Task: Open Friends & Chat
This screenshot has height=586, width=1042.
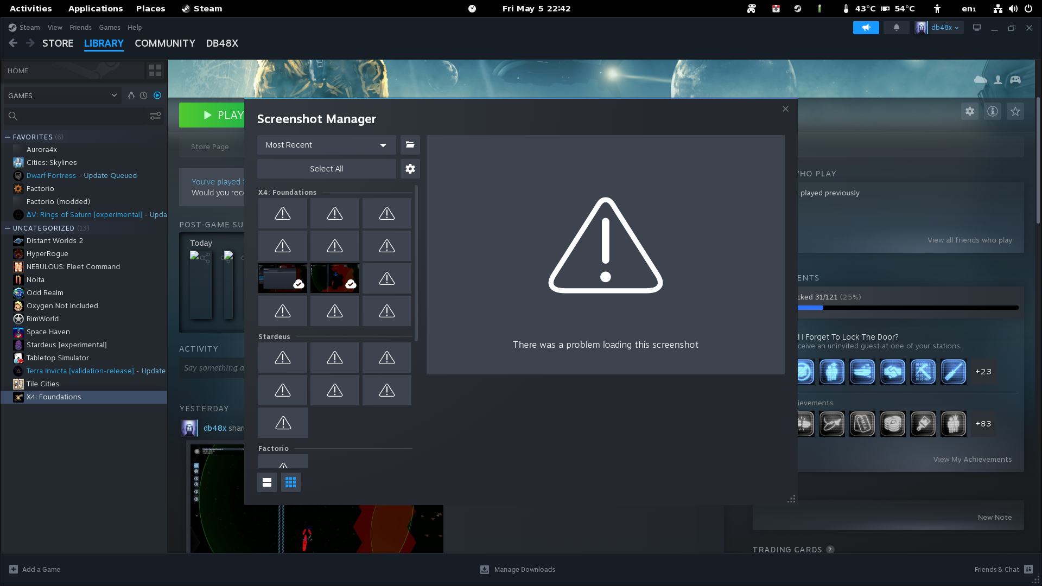Action: [x=1003, y=570]
